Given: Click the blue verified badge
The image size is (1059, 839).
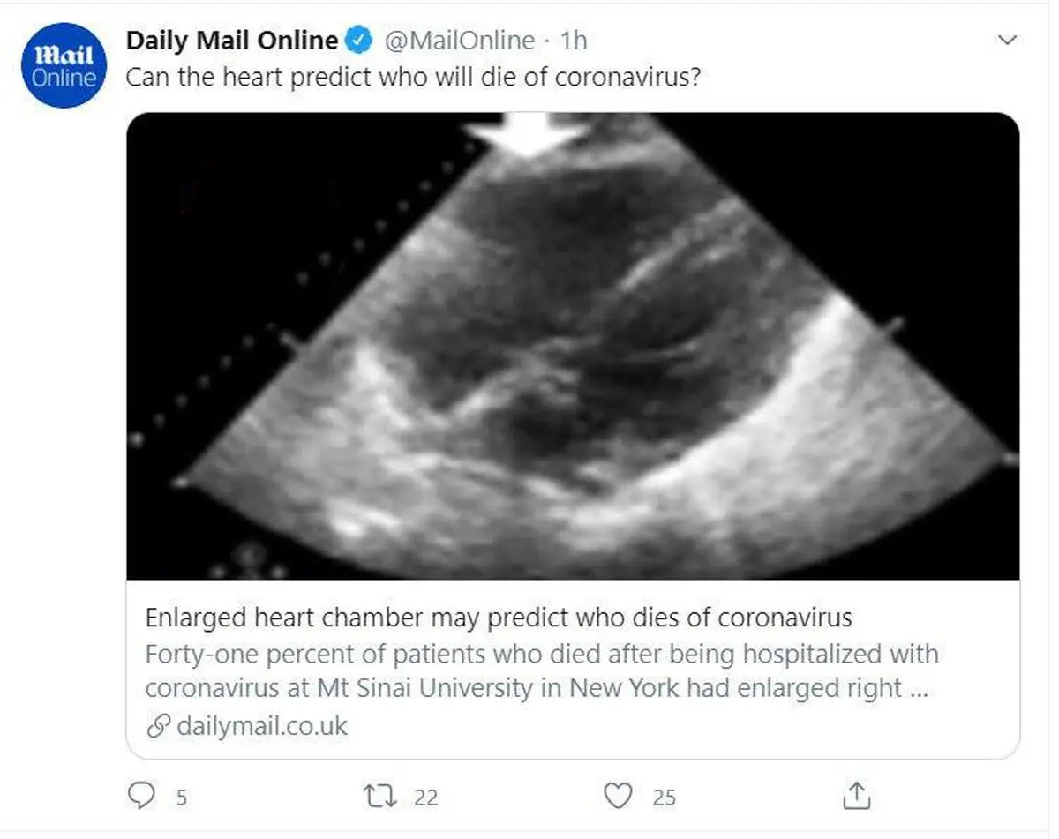Looking at the screenshot, I should 358,41.
